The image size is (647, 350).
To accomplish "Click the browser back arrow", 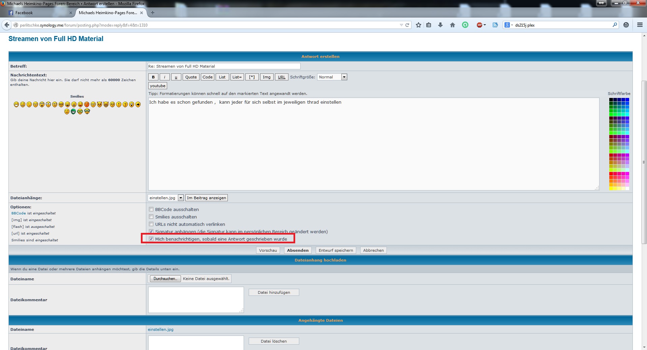I will click(x=7, y=25).
